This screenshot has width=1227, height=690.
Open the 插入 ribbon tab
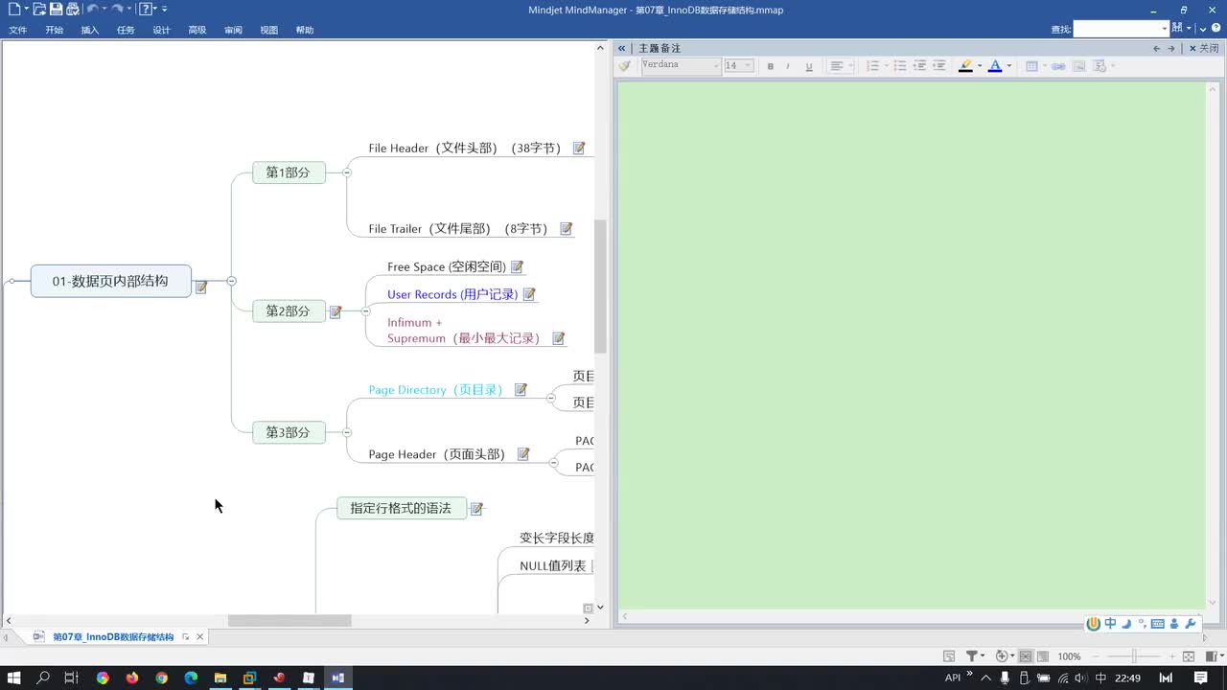click(x=90, y=31)
